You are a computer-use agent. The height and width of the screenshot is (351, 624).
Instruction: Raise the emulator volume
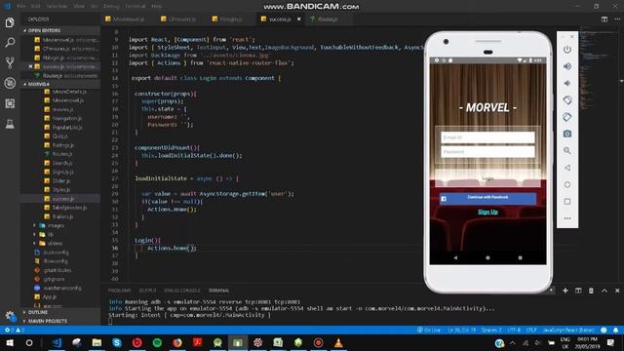[x=567, y=66]
